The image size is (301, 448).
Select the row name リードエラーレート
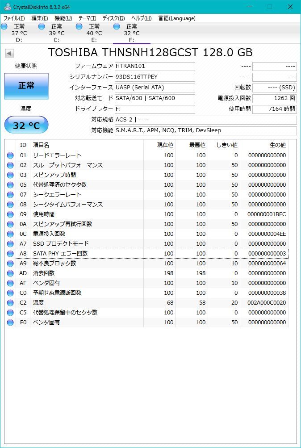tap(57, 155)
